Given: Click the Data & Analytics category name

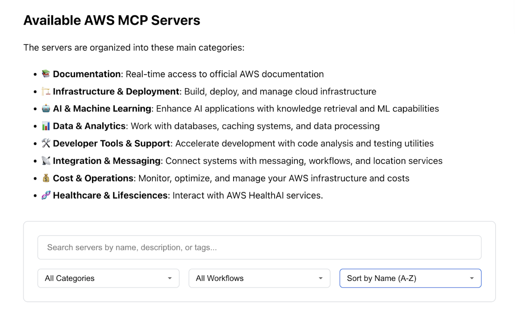Looking at the screenshot, I should 89,126.
